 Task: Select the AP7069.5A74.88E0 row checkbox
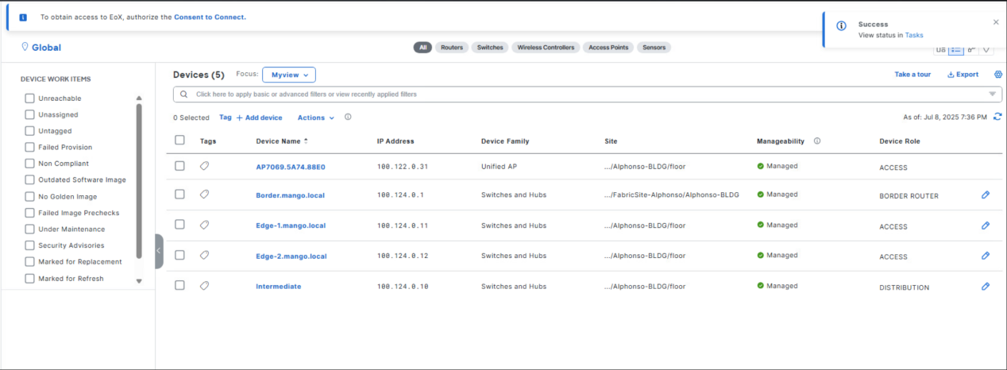point(179,165)
